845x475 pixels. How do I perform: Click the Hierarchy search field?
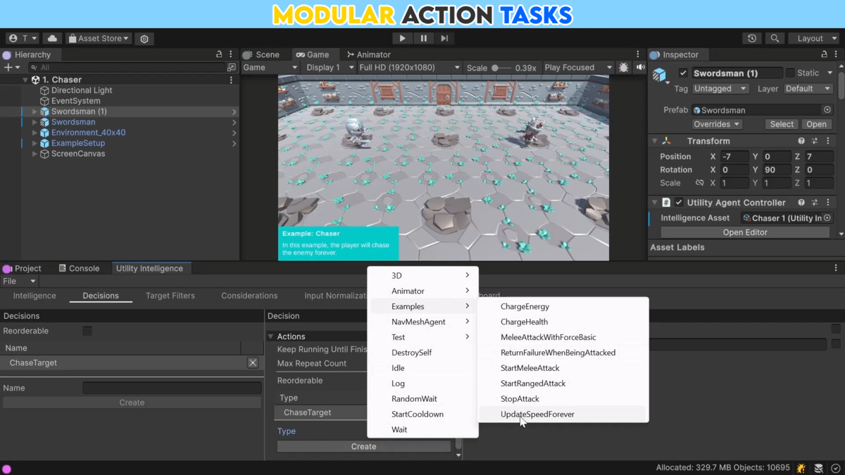pos(127,68)
